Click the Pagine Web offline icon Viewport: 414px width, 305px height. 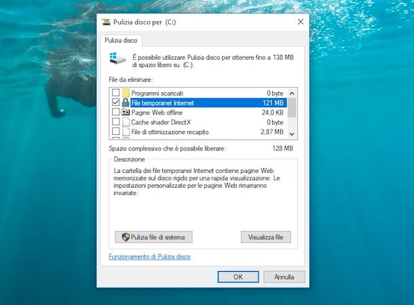126,113
